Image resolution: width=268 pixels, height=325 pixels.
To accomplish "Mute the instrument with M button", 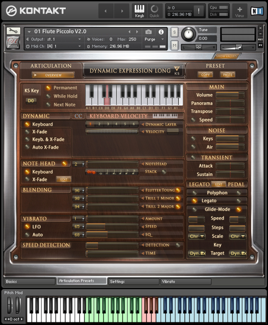I will (174, 45).
